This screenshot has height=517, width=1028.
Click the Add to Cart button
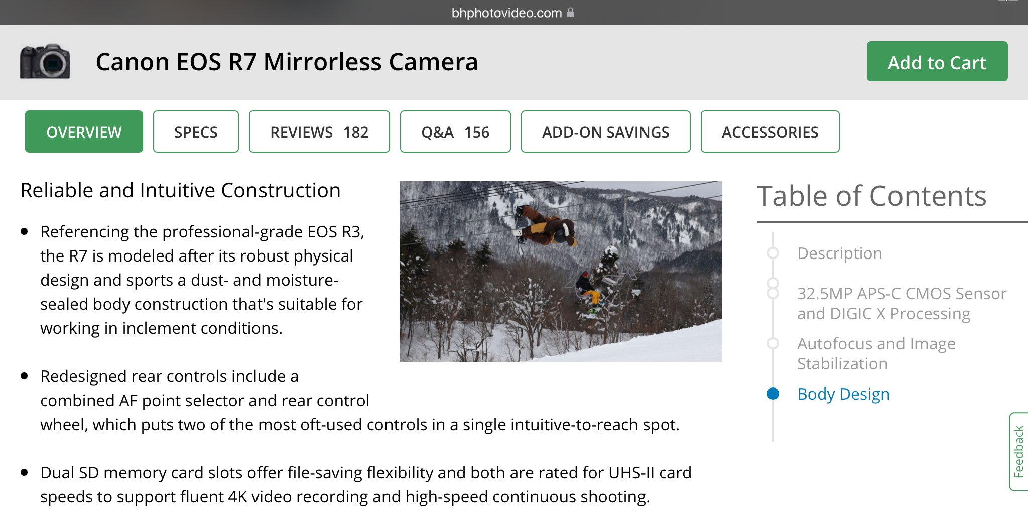pos(936,62)
